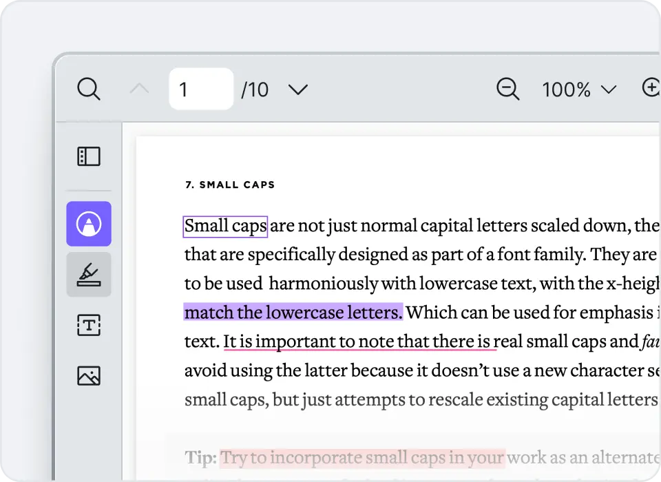Click the red highlighted 'Try to incorporate' tip
Screen dimensions: 661x482
362,459
